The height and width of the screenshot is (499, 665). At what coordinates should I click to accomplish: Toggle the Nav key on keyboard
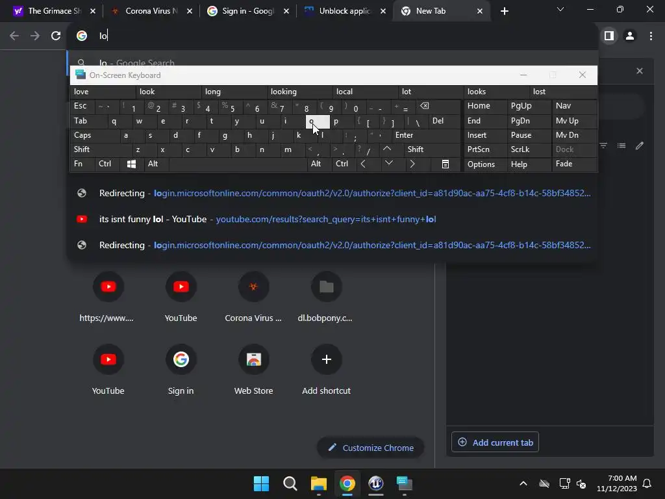pyautogui.click(x=574, y=106)
